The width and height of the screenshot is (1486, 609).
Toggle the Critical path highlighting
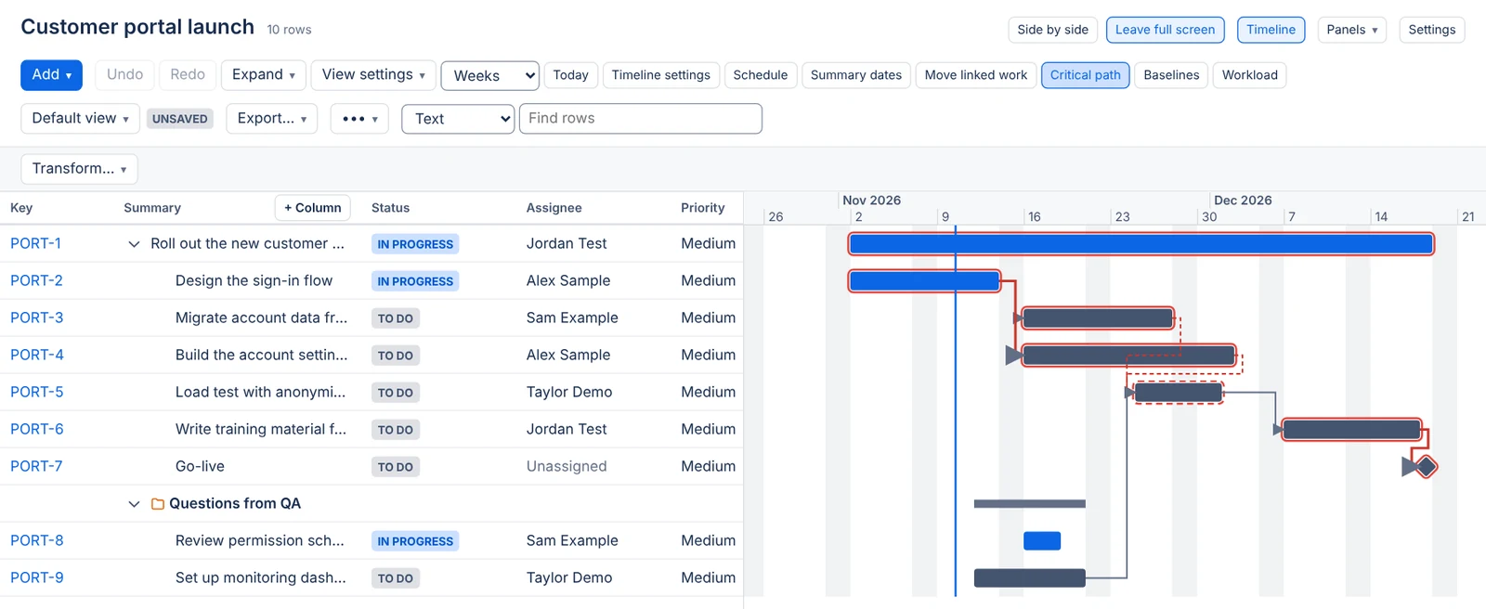pyautogui.click(x=1085, y=75)
